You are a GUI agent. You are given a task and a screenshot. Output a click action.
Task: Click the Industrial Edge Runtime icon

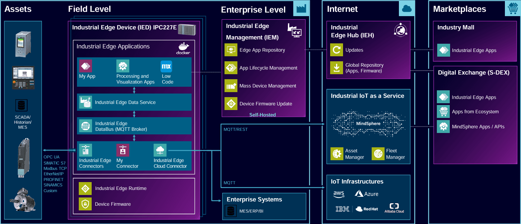(x=85, y=188)
